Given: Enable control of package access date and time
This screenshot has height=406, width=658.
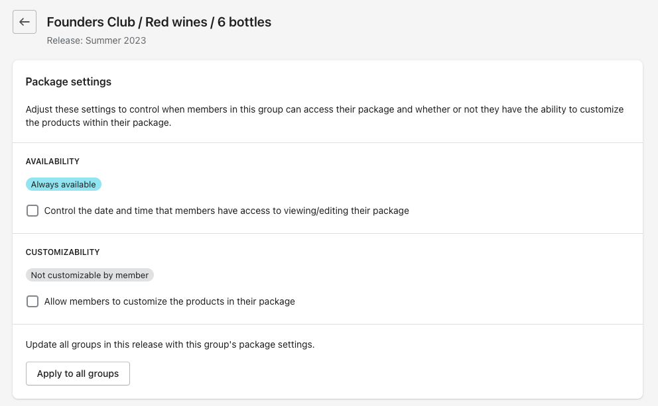Looking at the screenshot, I should pyautogui.click(x=33, y=211).
